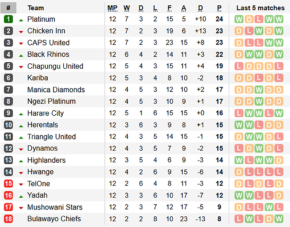290x227 pixels.
Task: Click Bulawayo Chiefs' last W result badge
Action: (x=279, y=219)
